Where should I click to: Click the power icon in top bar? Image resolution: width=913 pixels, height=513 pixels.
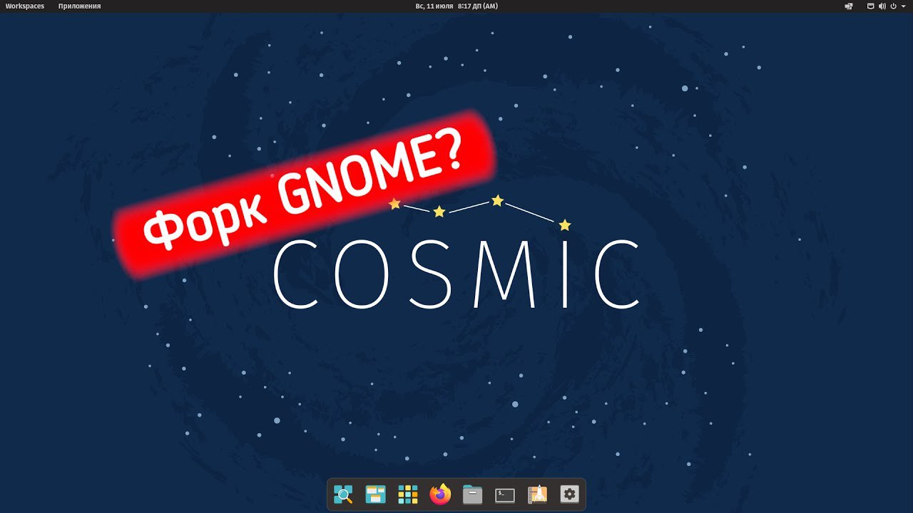click(893, 6)
